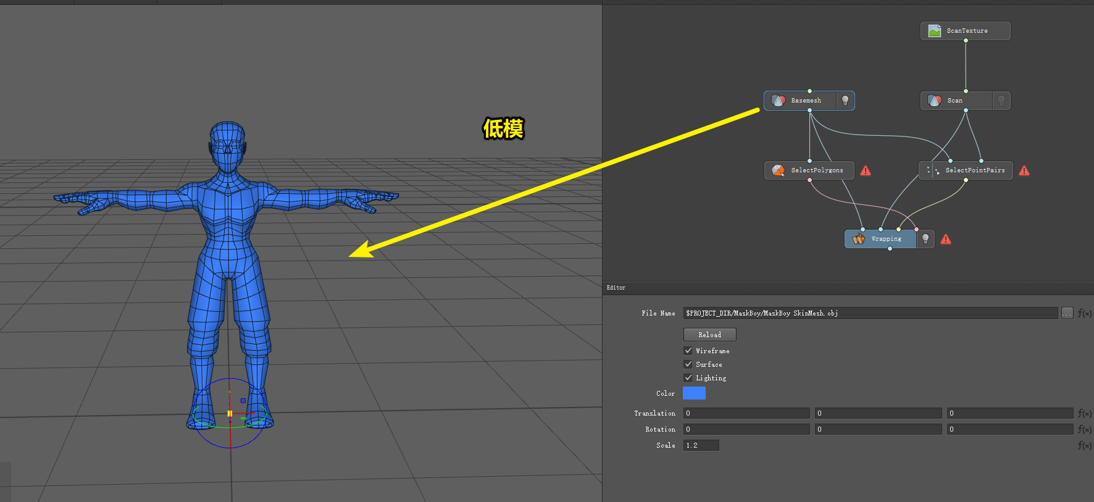
Task: Click the Reload button
Action: click(710, 335)
